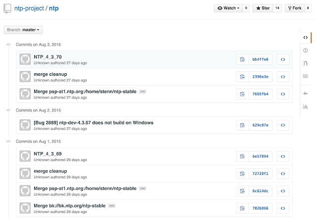Open the Branch: master selector
The width and height of the screenshot is (317, 219).
pos(23,30)
